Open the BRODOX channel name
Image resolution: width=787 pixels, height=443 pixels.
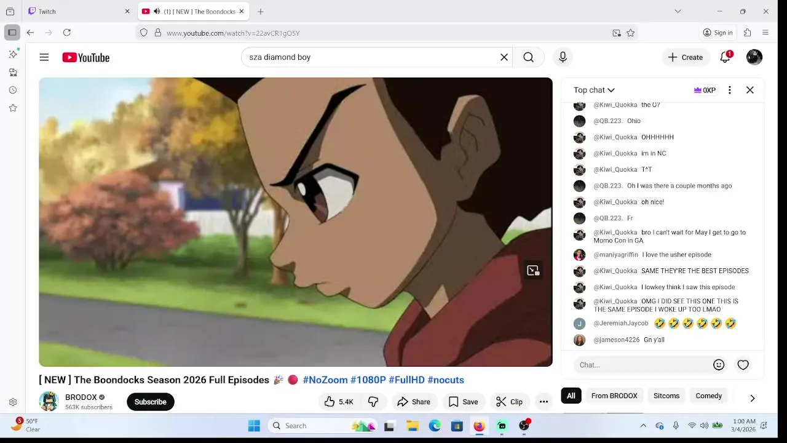pos(81,397)
